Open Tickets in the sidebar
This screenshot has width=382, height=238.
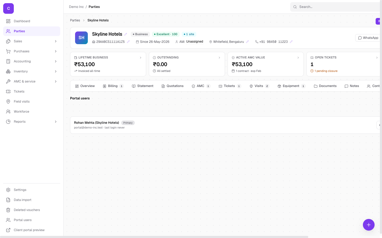32,91
